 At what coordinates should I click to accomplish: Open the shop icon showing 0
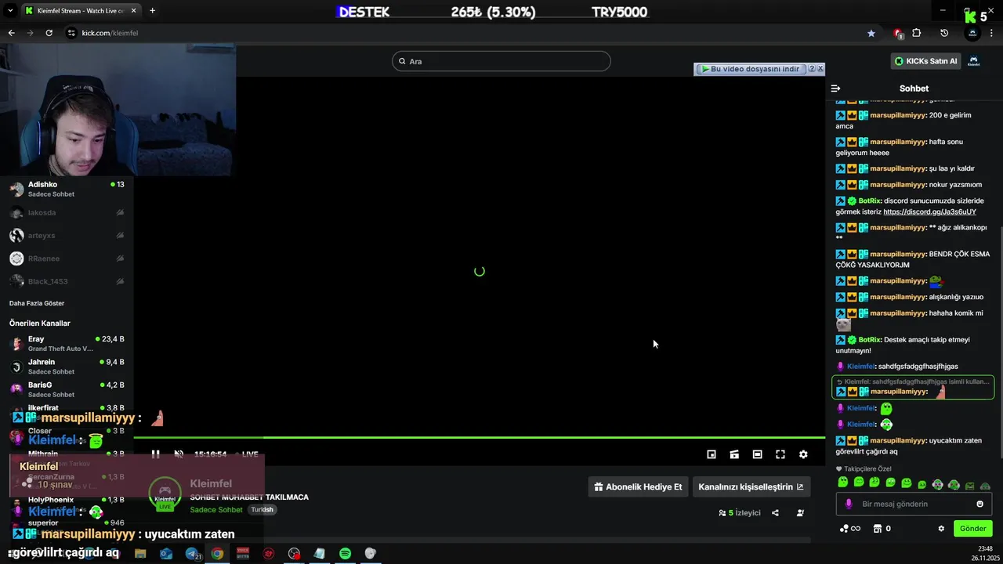click(882, 529)
